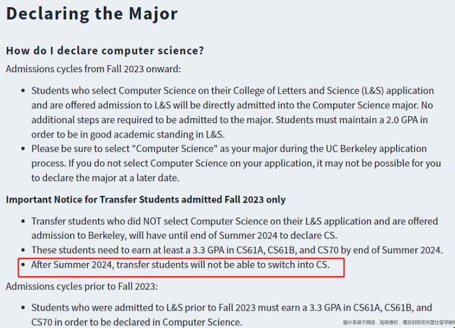Click the bullet dot before "Students who select Computer Science"

23,91
